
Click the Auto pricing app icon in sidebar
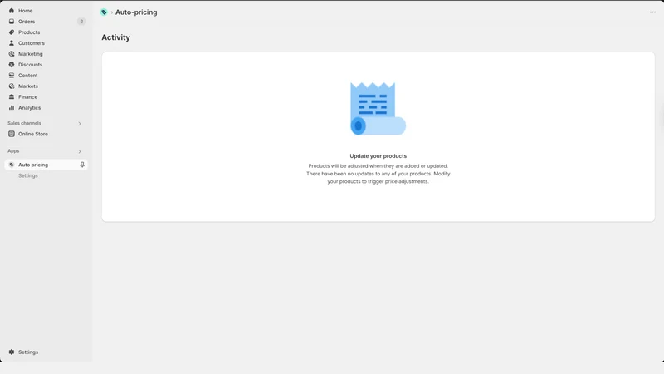click(x=12, y=165)
